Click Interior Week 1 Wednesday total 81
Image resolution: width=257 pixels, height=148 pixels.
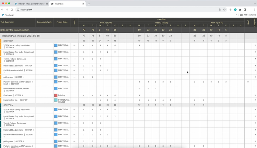[x=100, y=36]
